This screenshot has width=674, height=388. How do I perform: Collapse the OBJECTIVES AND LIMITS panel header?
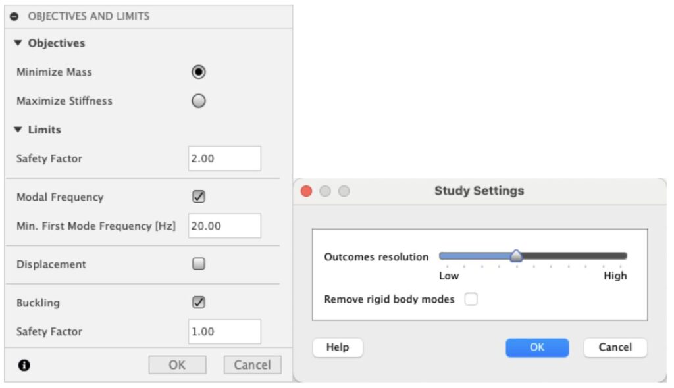coord(14,16)
